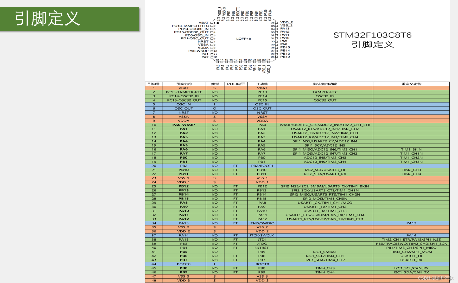
Task: Click pin number 34 cell
Action: [154, 223]
